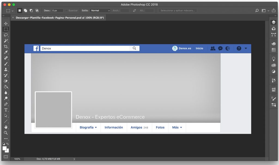Enable the Suavizar checkbox
The image size is (279, 165).
click(66, 11)
